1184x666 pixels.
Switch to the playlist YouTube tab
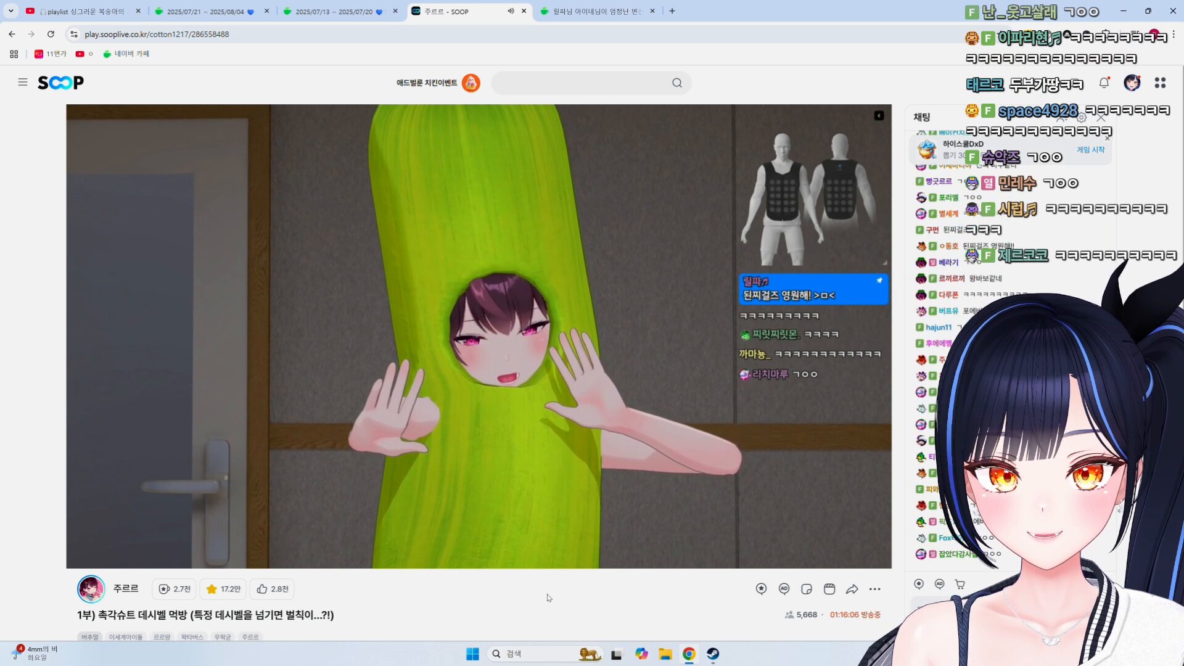click(x=83, y=11)
